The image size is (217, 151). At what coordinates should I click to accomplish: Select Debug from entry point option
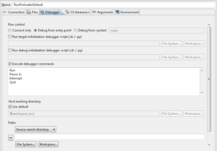(35, 30)
